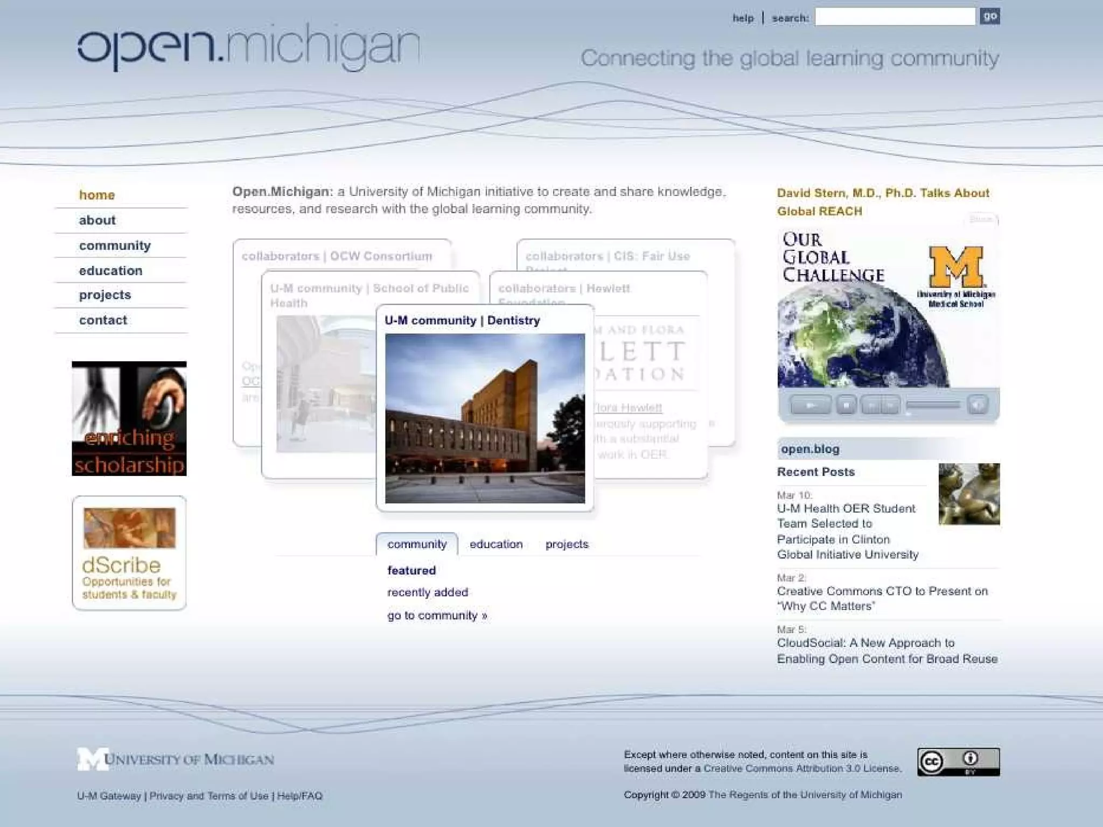Click the search go button
Viewport: 1103px width, 827px height.
coord(989,16)
